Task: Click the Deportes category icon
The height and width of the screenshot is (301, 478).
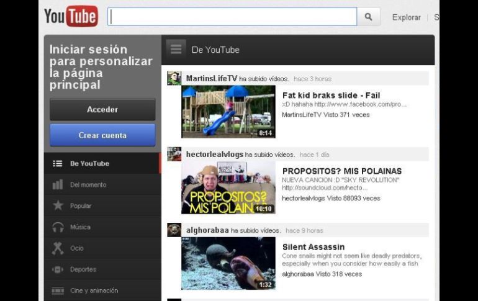Action: [58, 269]
